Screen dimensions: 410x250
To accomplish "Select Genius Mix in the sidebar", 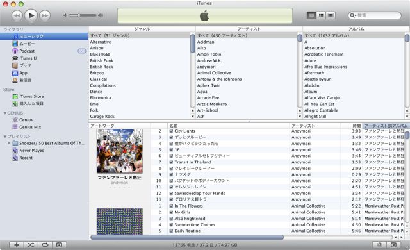I will 30,127.
